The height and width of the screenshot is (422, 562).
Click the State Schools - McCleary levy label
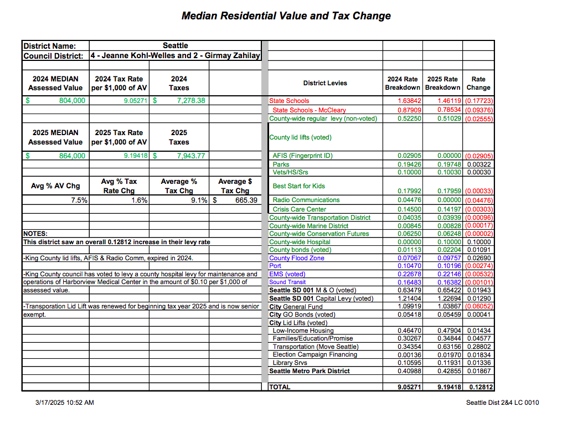point(309,110)
